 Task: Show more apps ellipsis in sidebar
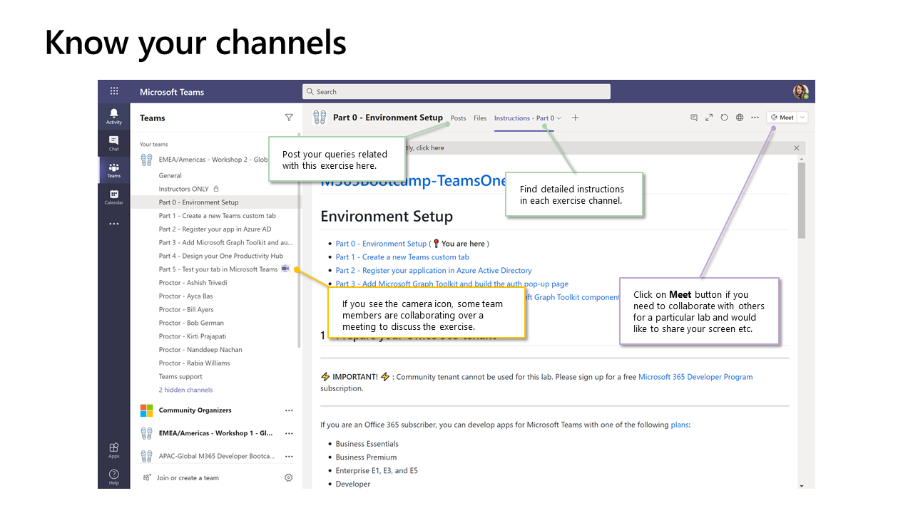pos(114,224)
